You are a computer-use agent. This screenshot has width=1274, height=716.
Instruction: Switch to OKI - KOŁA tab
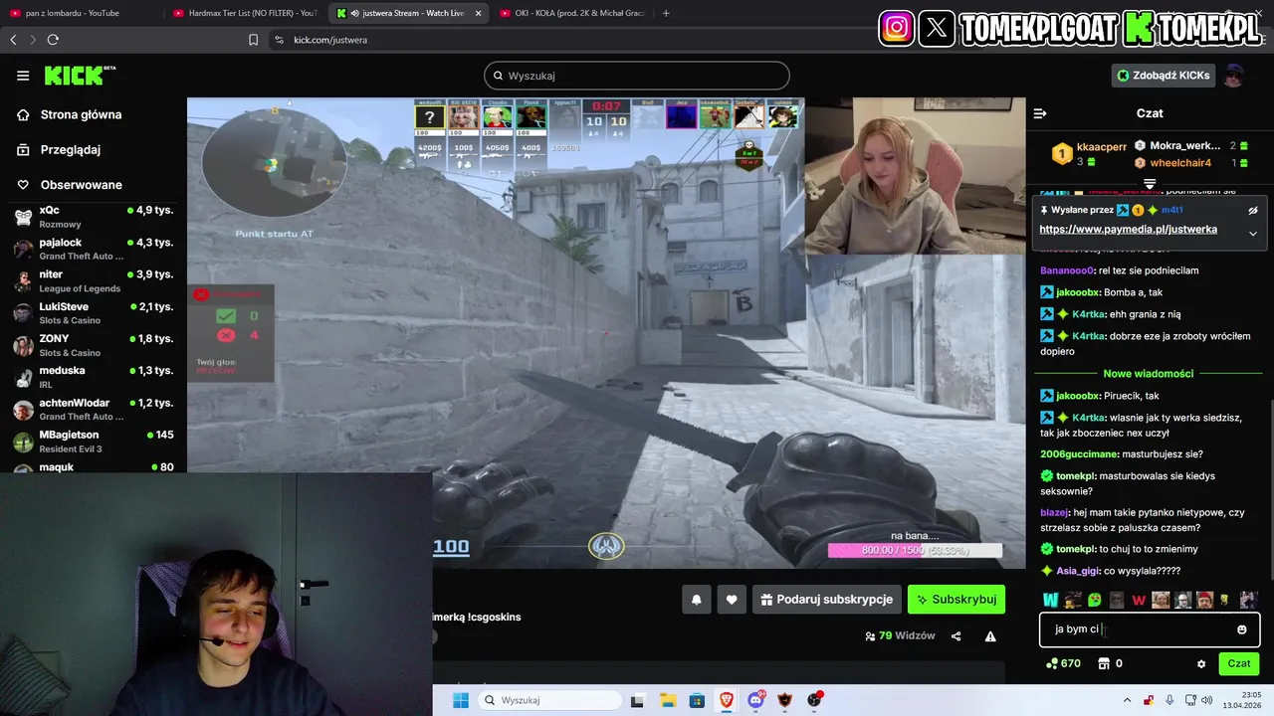(572, 13)
